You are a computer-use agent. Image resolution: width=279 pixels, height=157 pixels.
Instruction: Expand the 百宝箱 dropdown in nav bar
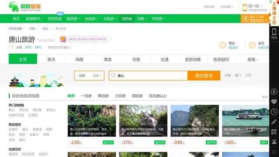coord(158,19)
